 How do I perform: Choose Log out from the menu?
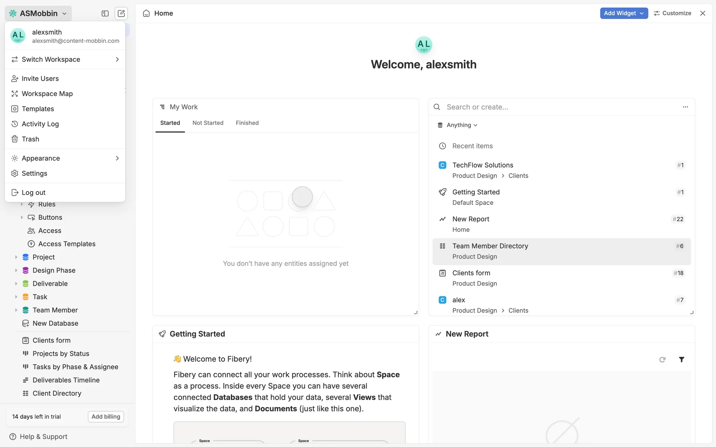click(34, 193)
